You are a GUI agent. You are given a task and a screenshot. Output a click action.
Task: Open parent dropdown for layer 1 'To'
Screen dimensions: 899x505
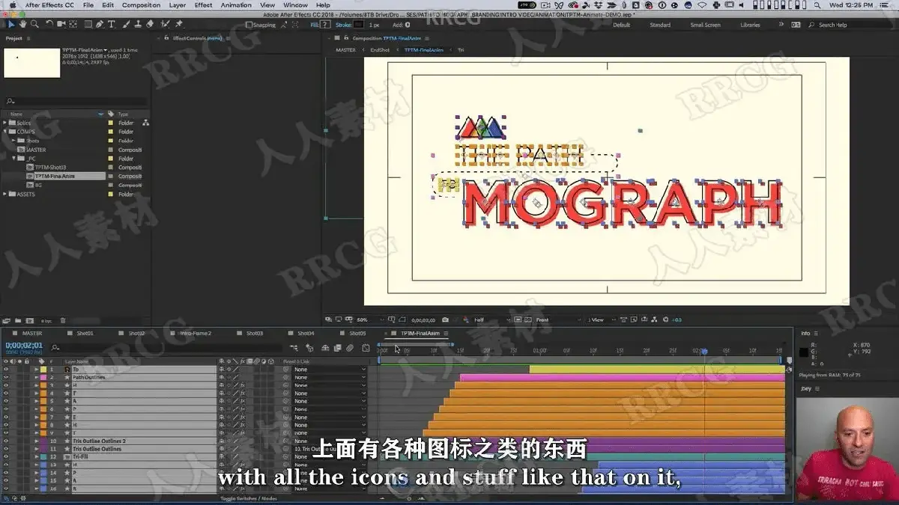point(330,370)
